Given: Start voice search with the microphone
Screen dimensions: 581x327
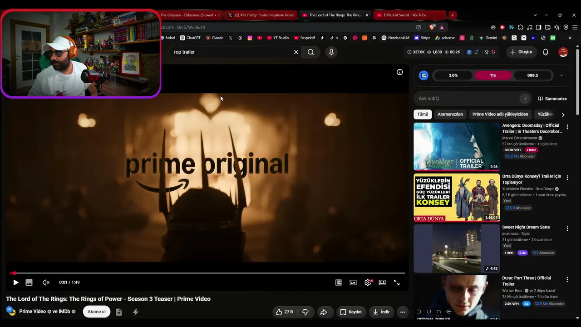Looking at the screenshot, I should pyautogui.click(x=331, y=52).
